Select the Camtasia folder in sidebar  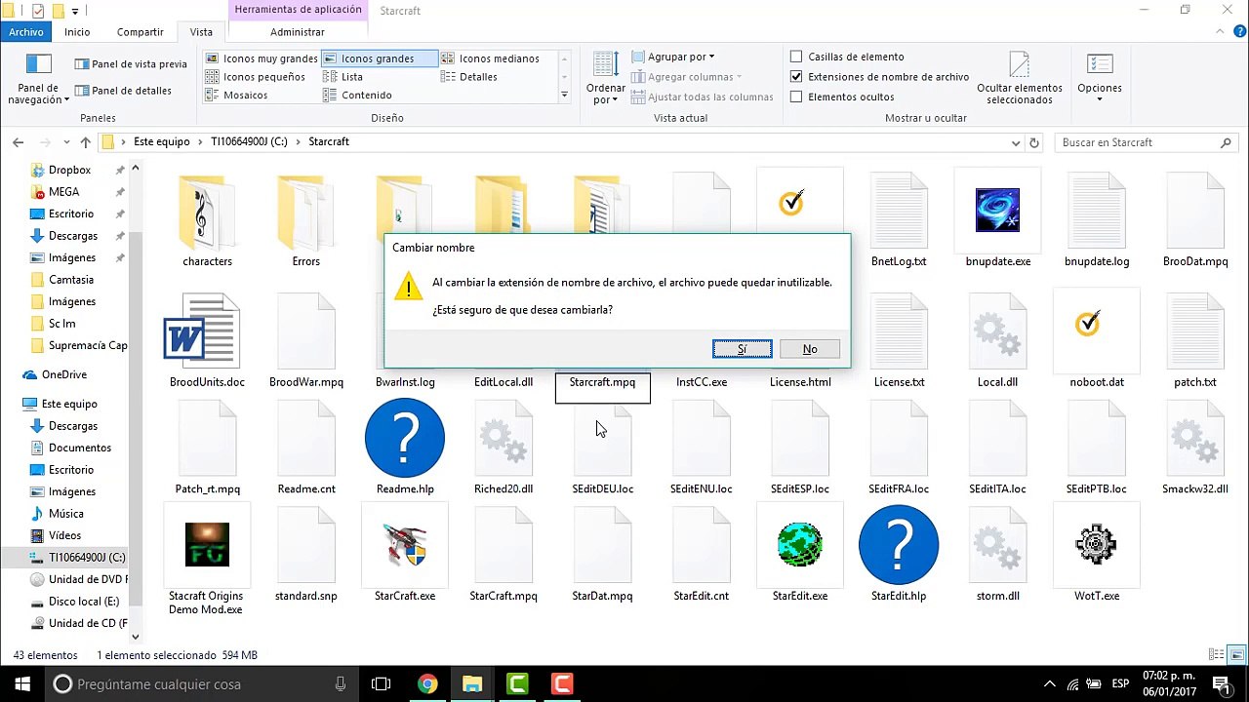pos(71,280)
